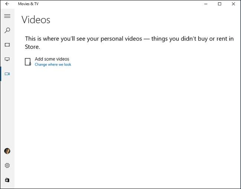241x189 pixels.
Task: Open the user account avatar
Action: [7, 151]
